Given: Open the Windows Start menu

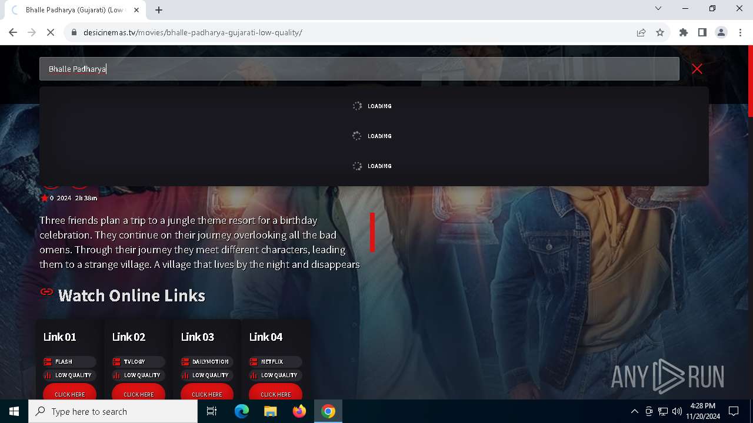Looking at the screenshot, I should (14, 411).
